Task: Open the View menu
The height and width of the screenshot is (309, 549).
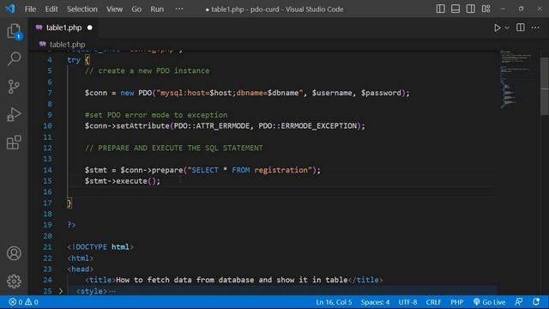Action: pos(114,9)
